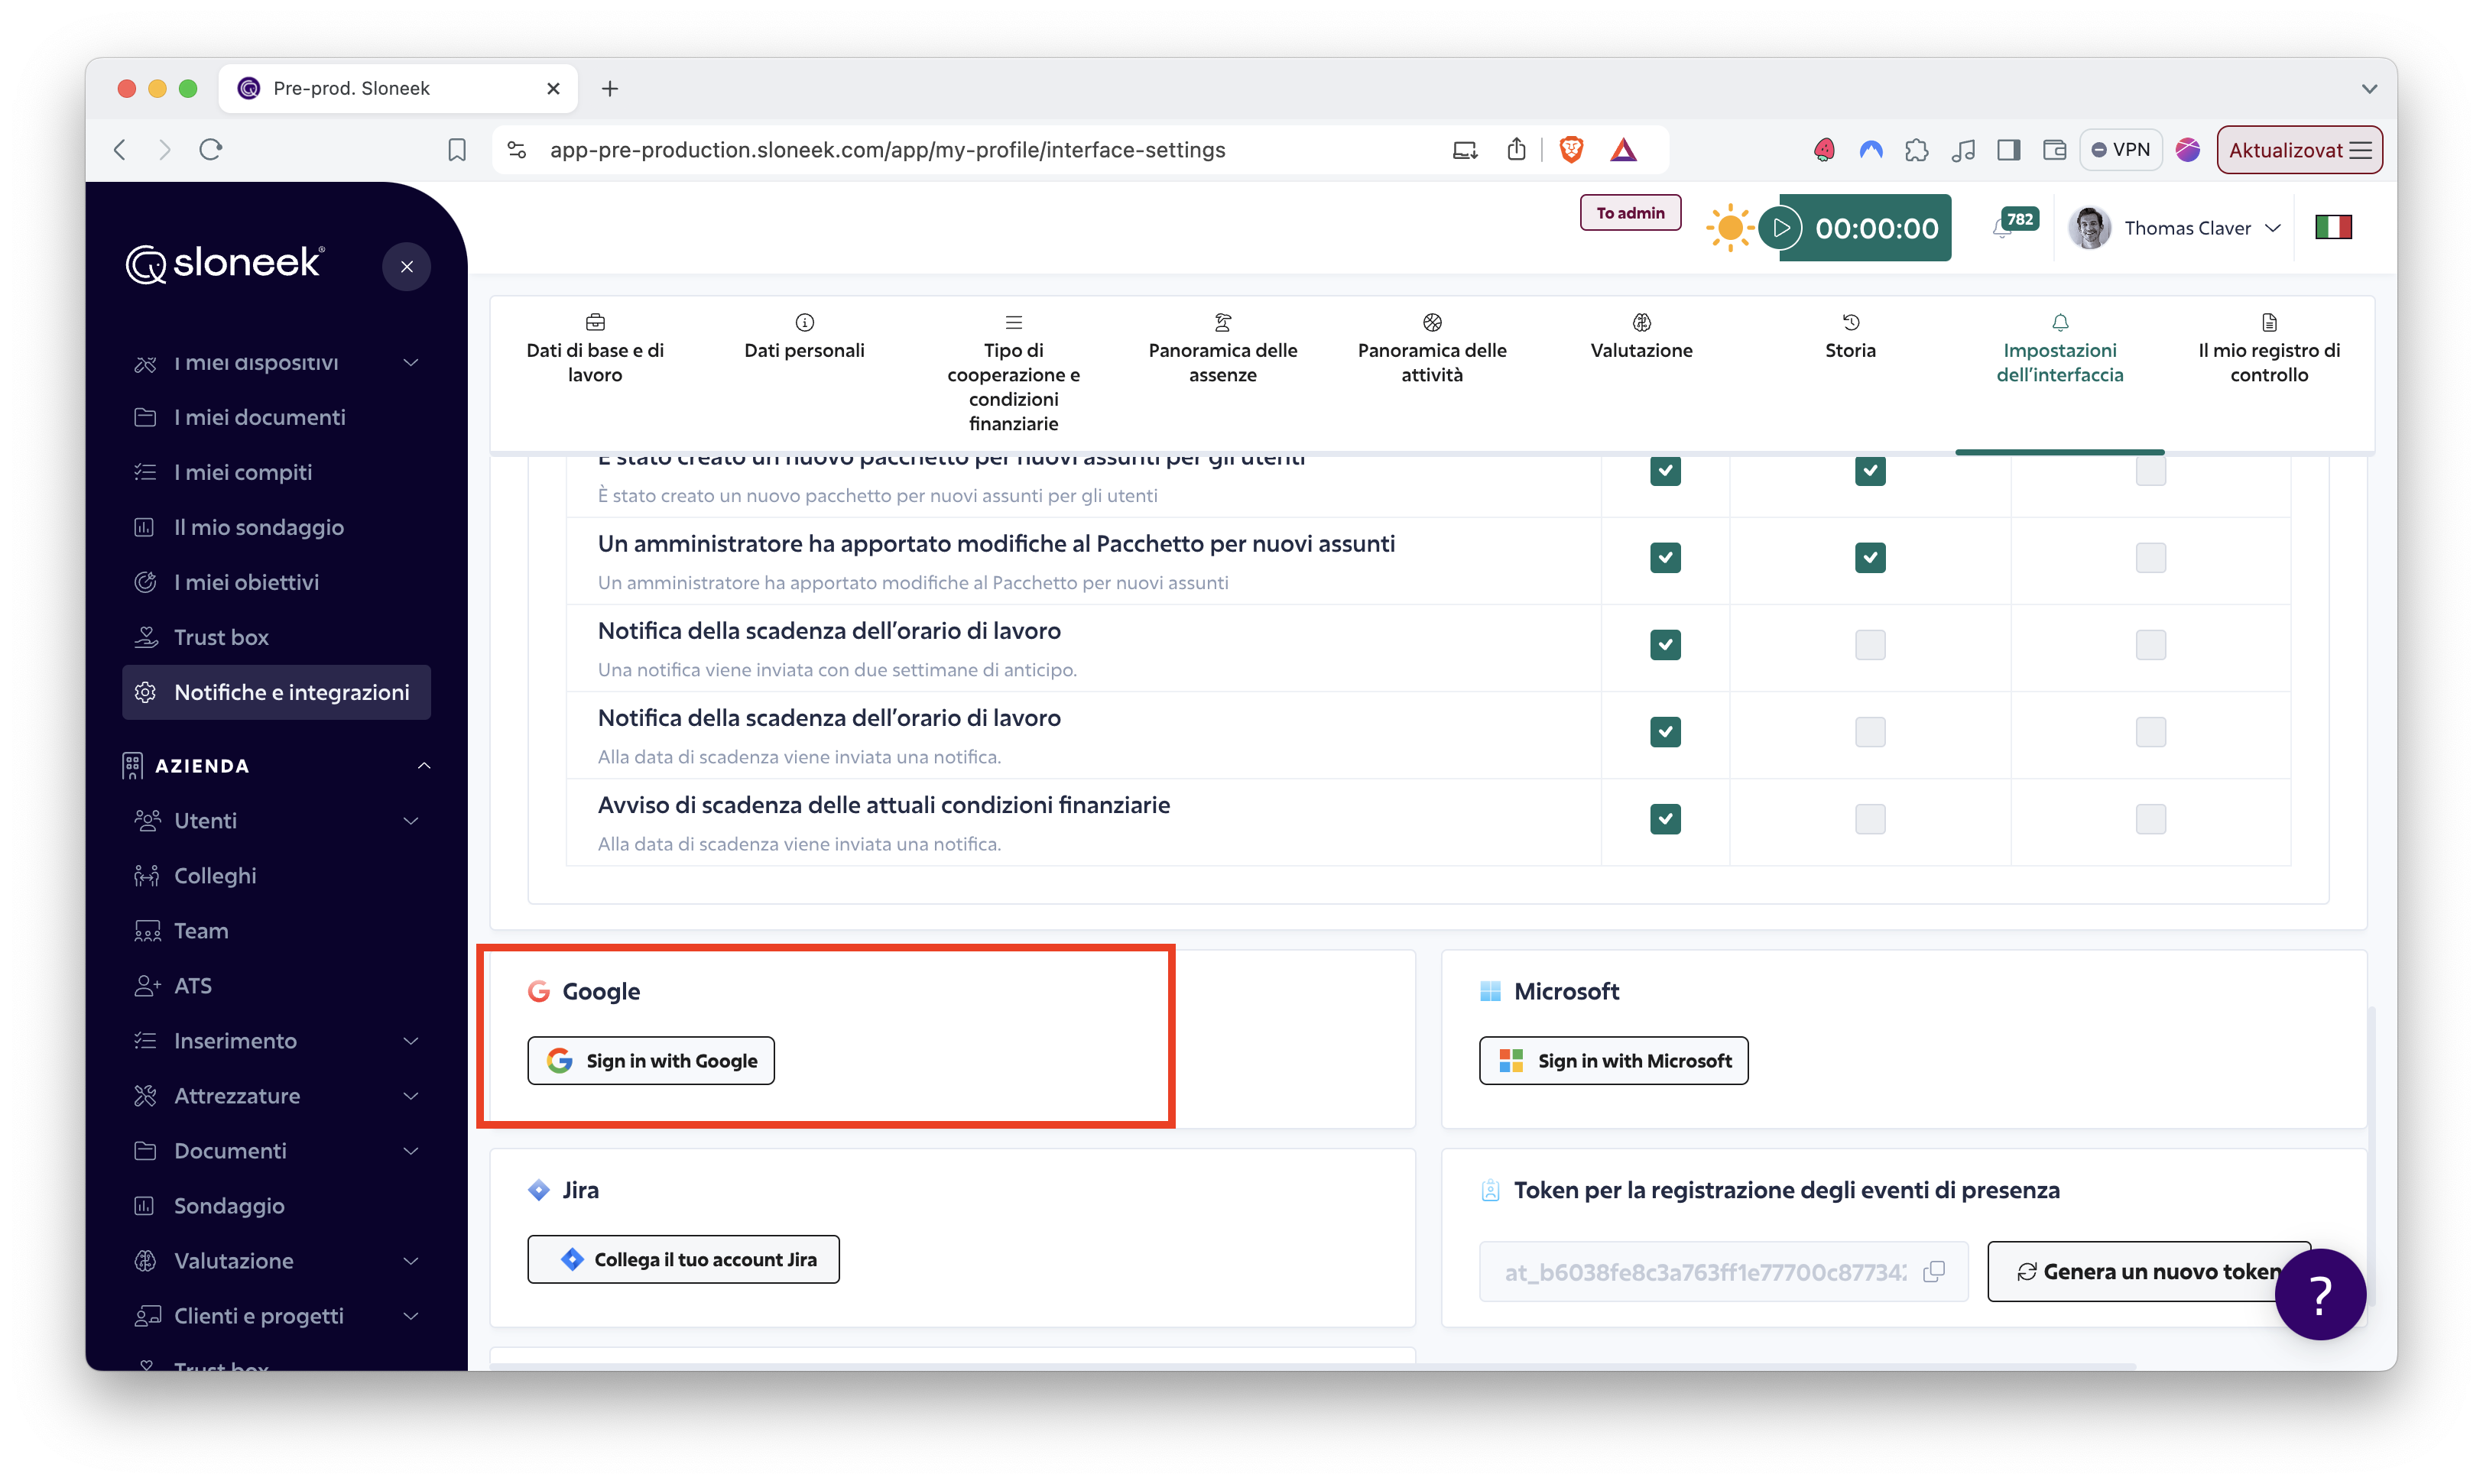Expand the Inserimento submenu
Image resolution: width=2483 pixels, height=1484 pixels.
point(411,1040)
